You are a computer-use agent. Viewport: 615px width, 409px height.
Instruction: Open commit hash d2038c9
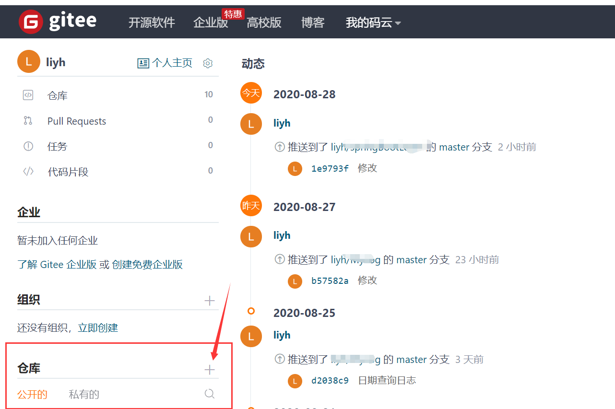tap(330, 381)
